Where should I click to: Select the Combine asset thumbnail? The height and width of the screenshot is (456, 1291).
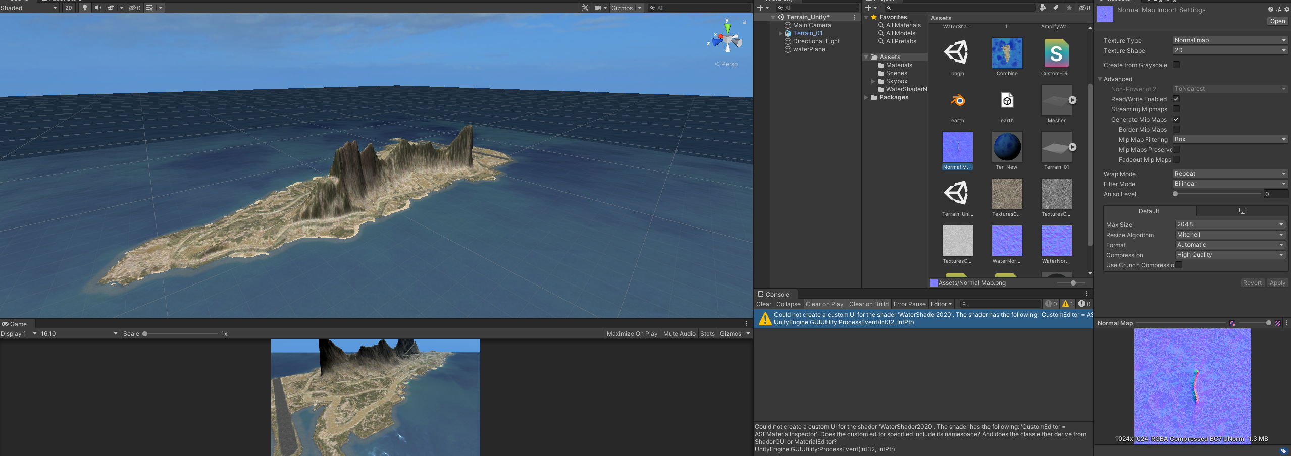(1007, 53)
